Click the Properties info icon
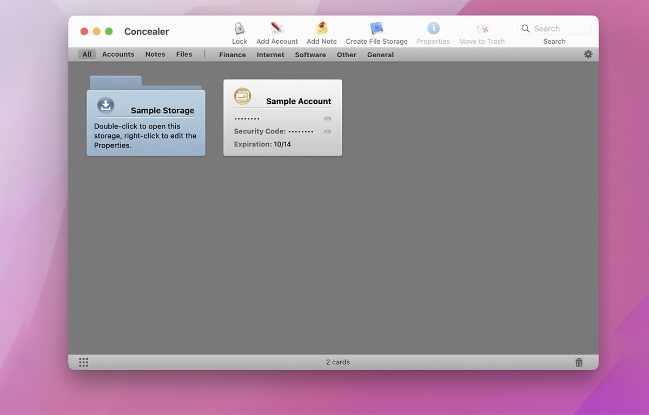 click(433, 29)
